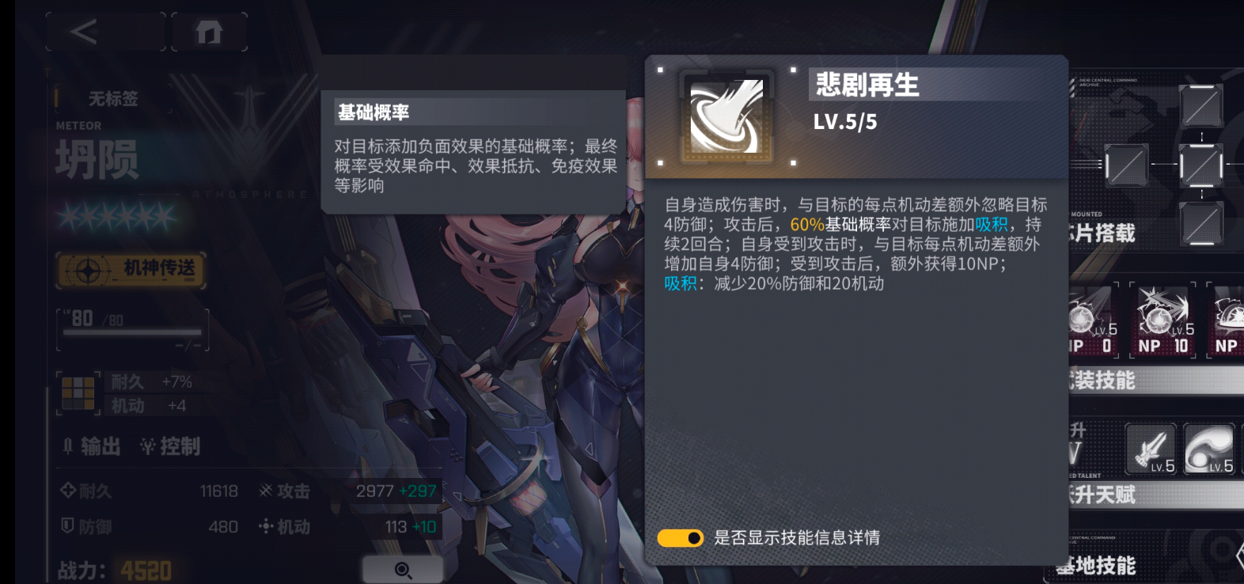Select the 无标签 tag label
Screen dimensions: 1244x584
click(x=113, y=99)
